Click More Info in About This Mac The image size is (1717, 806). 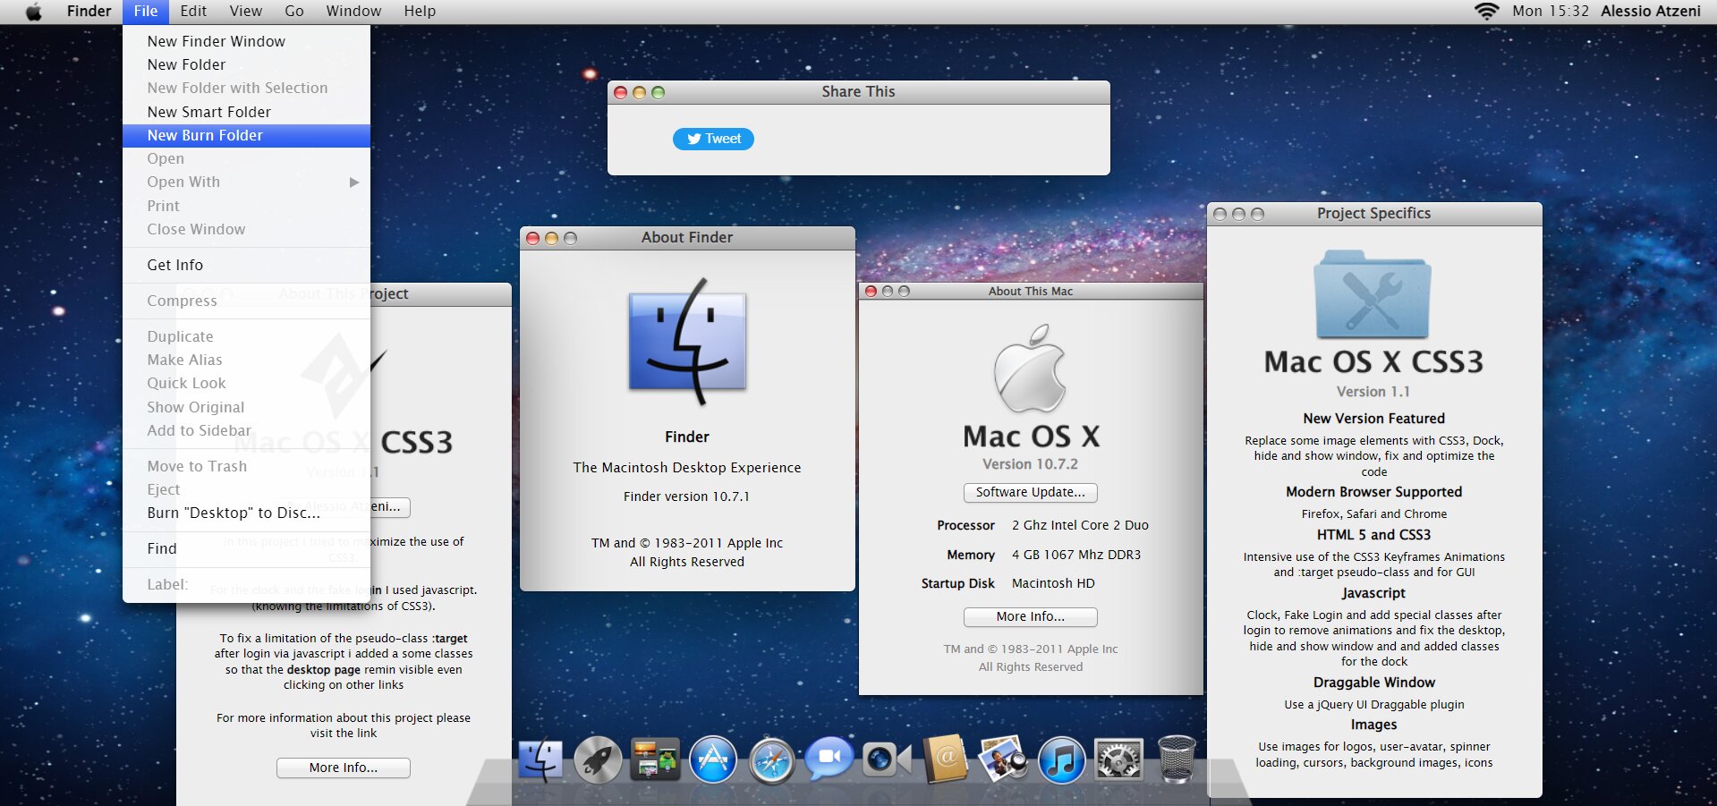pyautogui.click(x=1031, y=616)
